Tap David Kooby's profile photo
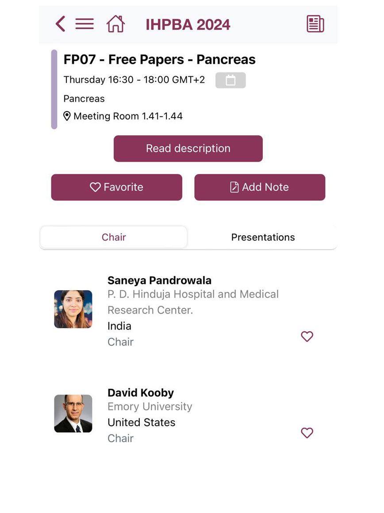The height and width of the screenshot is (513, 384). 73,413
